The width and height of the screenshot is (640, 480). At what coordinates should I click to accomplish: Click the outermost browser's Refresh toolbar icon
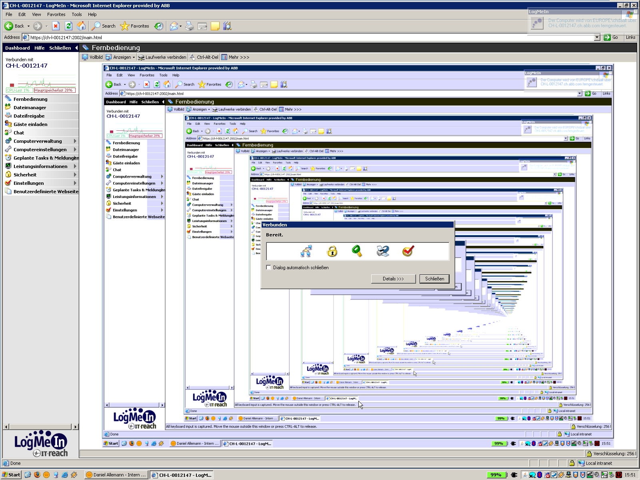[68, 26]
